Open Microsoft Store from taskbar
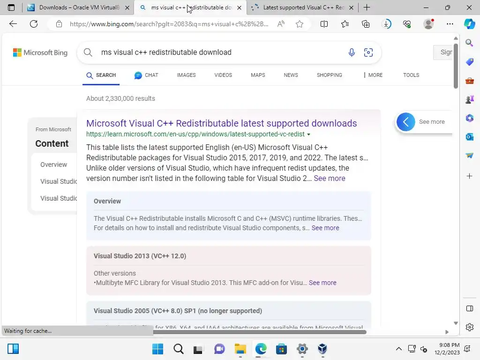This screenshot has height=360, width=480. point(281,349)
